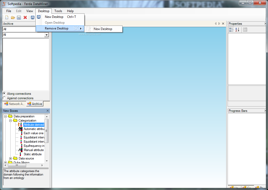The image size is (268, 190).
Task: Switch to the Network A... tab
Action: [14, 104]
